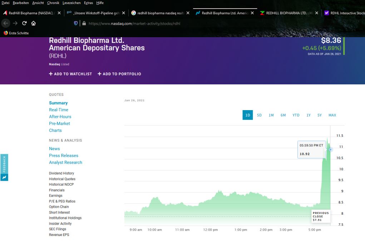
Task: Open the Lesezeichen menu
Action: (71, 3)
